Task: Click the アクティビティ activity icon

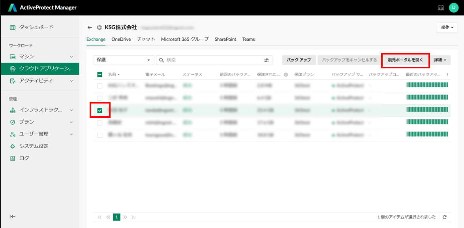Action: pos(12,81)
